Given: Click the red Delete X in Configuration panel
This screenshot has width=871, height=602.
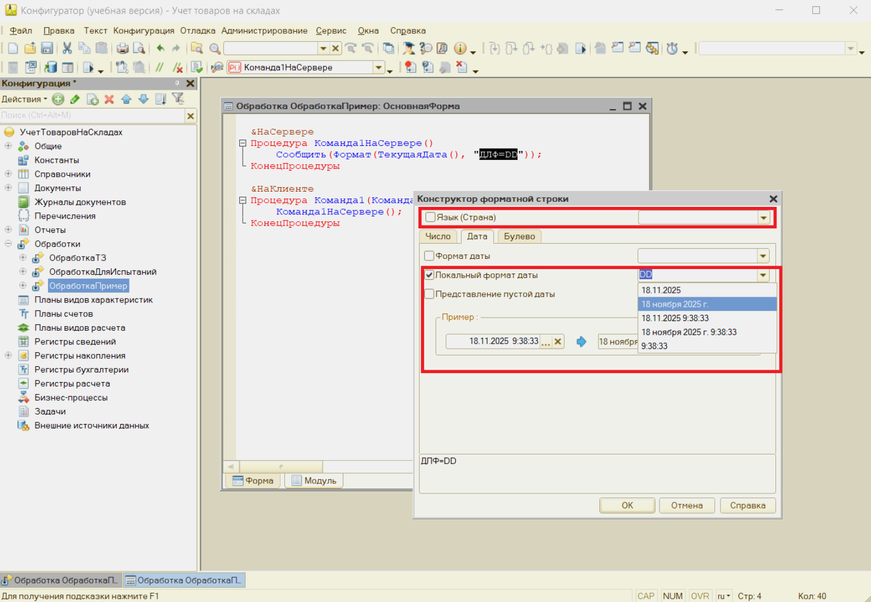Looking at the screenshot, I should pos(109,99).
